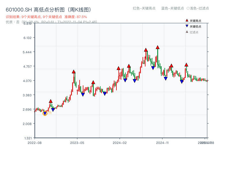The width and height of the screenshot is (230, 172).
Task: Click the first red high marker around 2022-11
Action: (x=51, y=101)
